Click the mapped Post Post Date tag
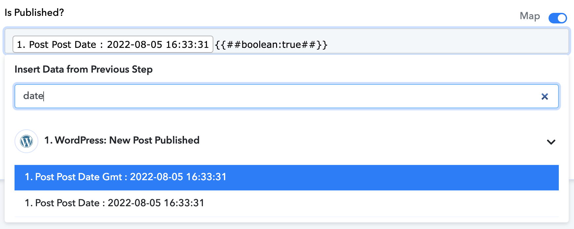Screen dimensions: 574x229 113,45
